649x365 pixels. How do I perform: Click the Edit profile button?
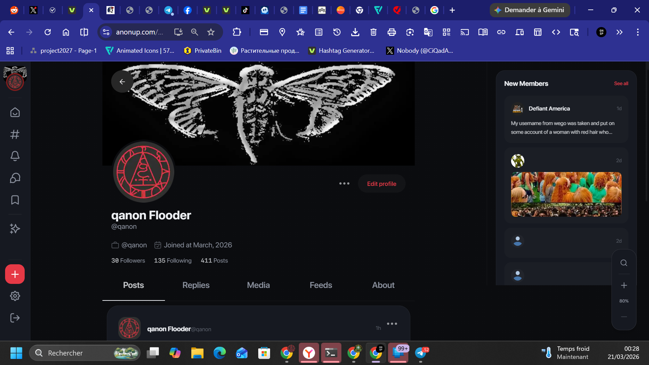tap(382, 184)
